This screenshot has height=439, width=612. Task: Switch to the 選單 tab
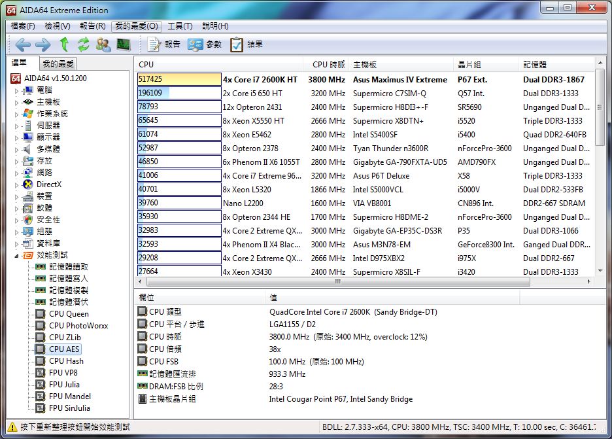20,63
